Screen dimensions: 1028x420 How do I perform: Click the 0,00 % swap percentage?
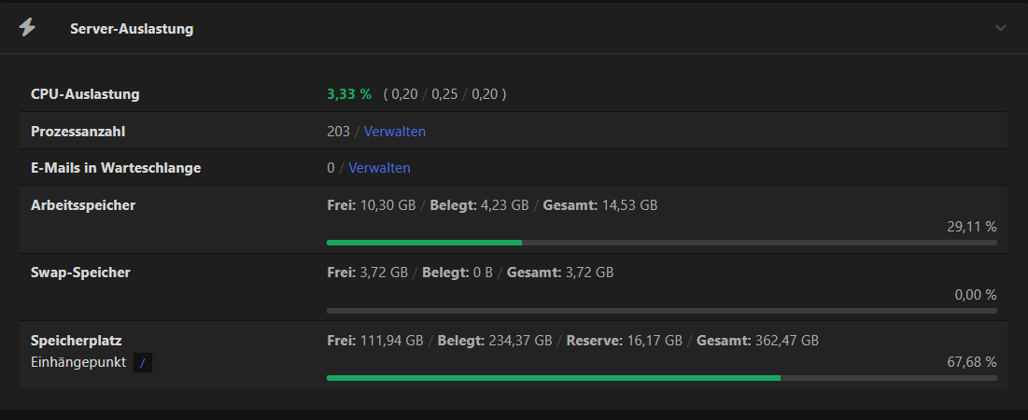click(x=975, y=294)
